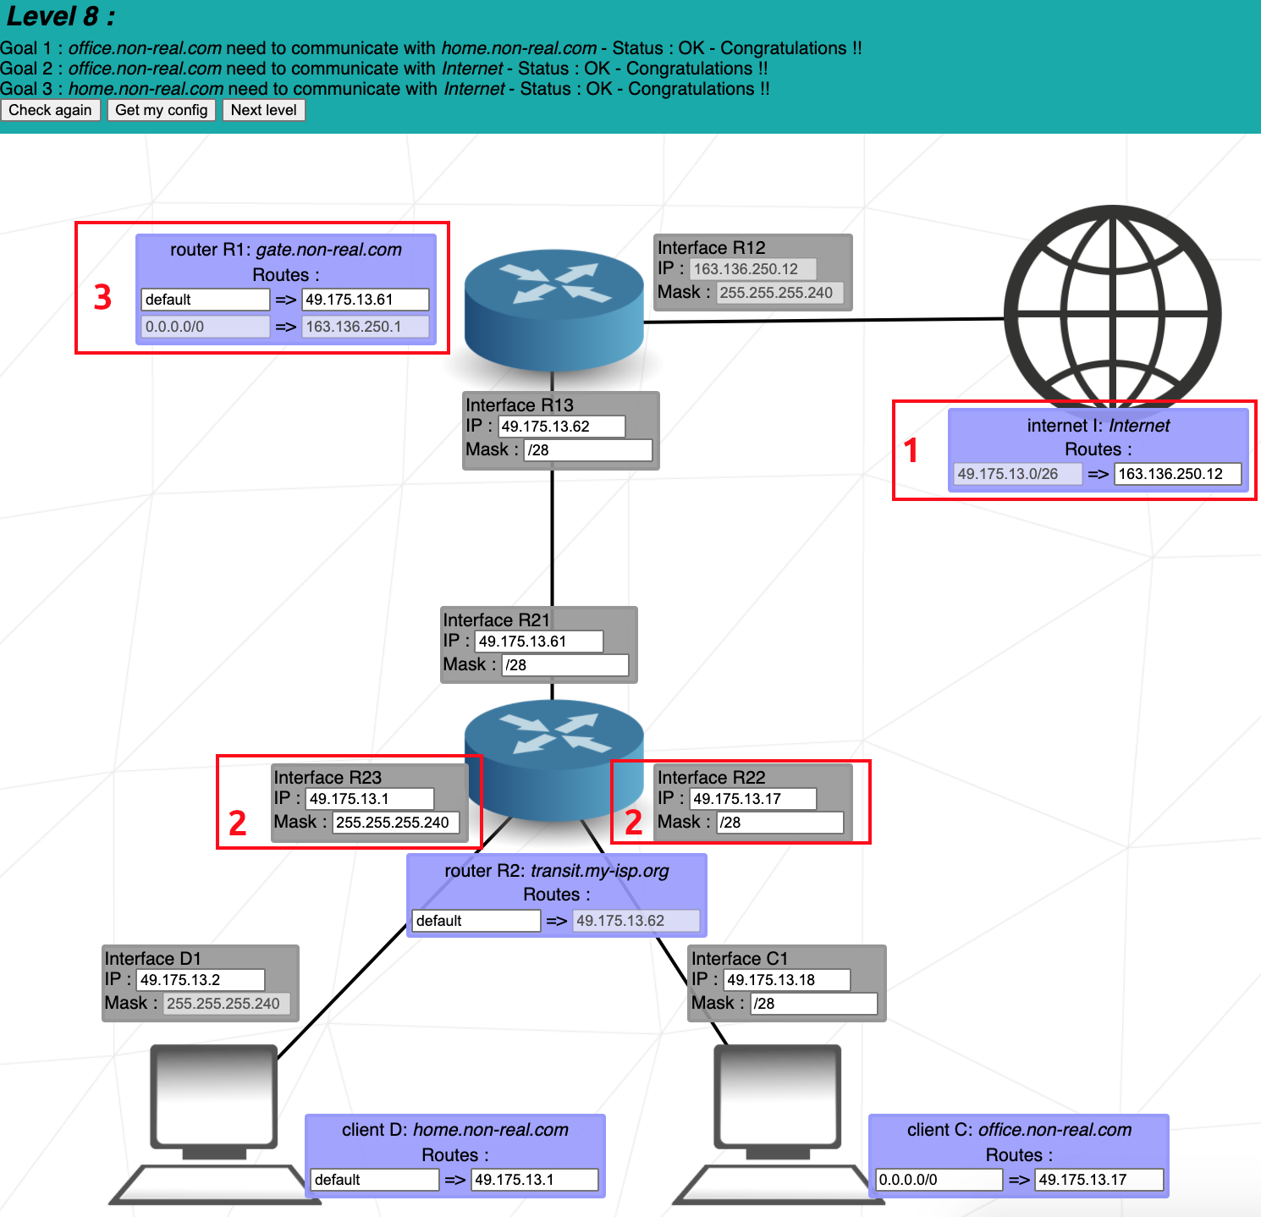Image resolution: width=1261 pixels, height=1217 pixels.
Task: Click the 'router R2: transit.my-isp.org' title
Action: pyautogui.click(x=557, y=871)
